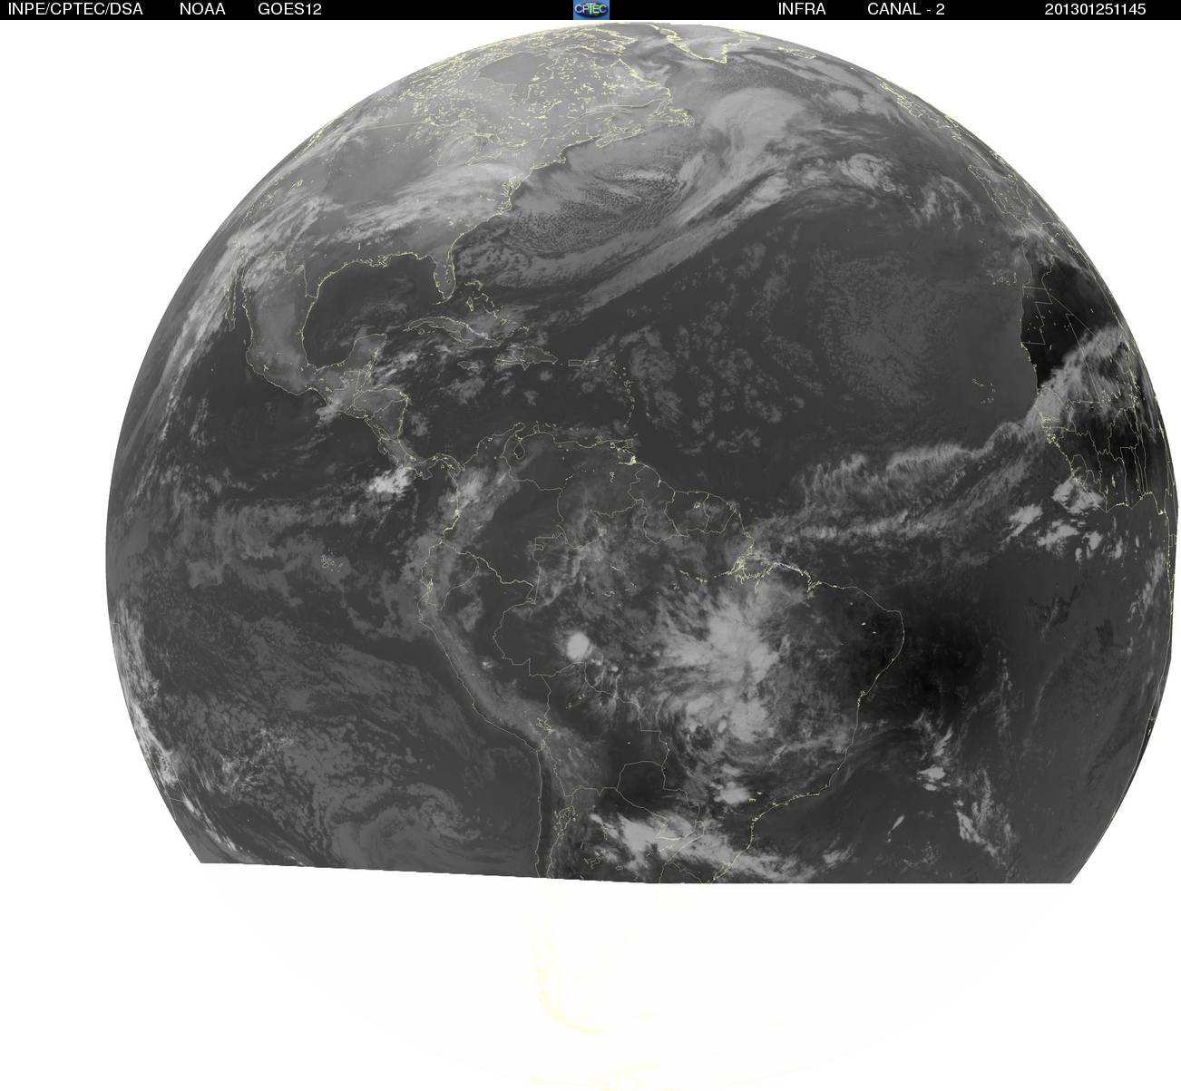Screen dimensions: 1181x1091
Task: Click the CANAL - 2 label
Action: coord(906,9)
